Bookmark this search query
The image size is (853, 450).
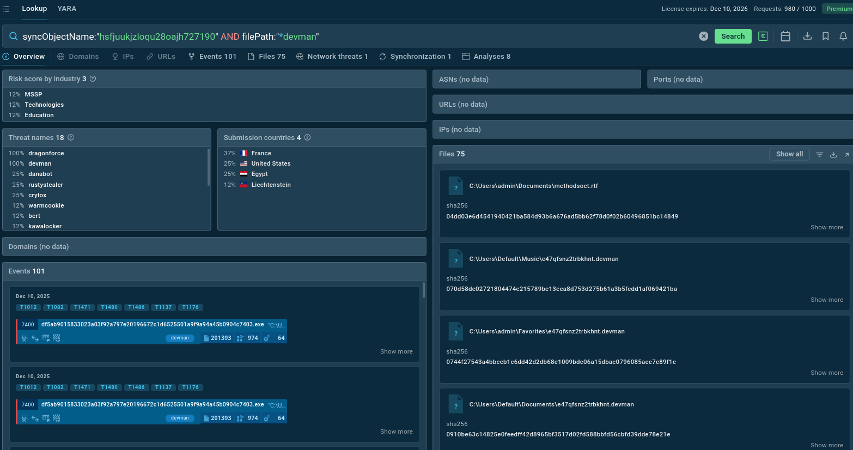[x=826, y=37]
